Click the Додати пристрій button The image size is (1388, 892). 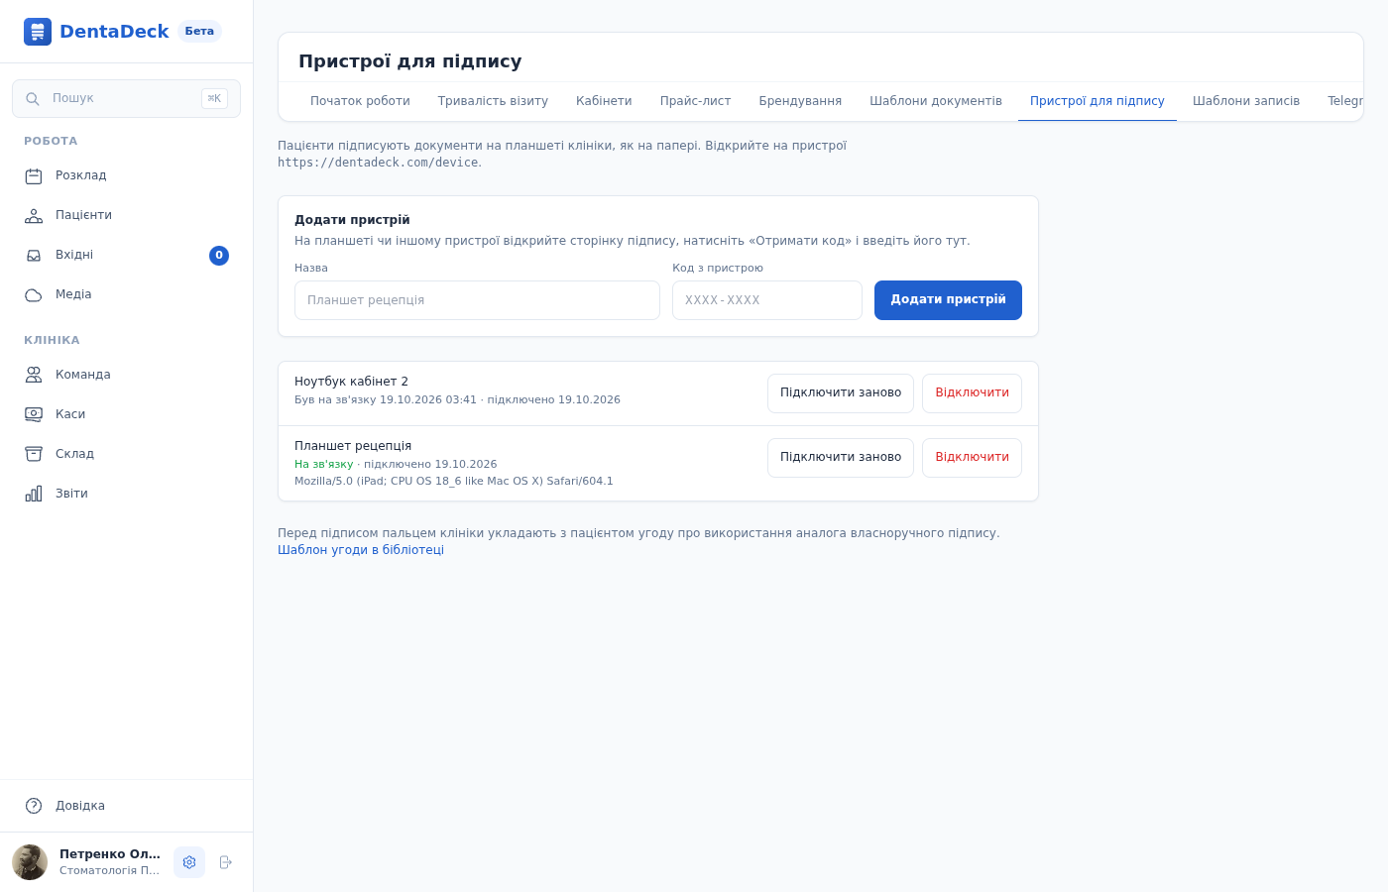[x=948, y=300]
